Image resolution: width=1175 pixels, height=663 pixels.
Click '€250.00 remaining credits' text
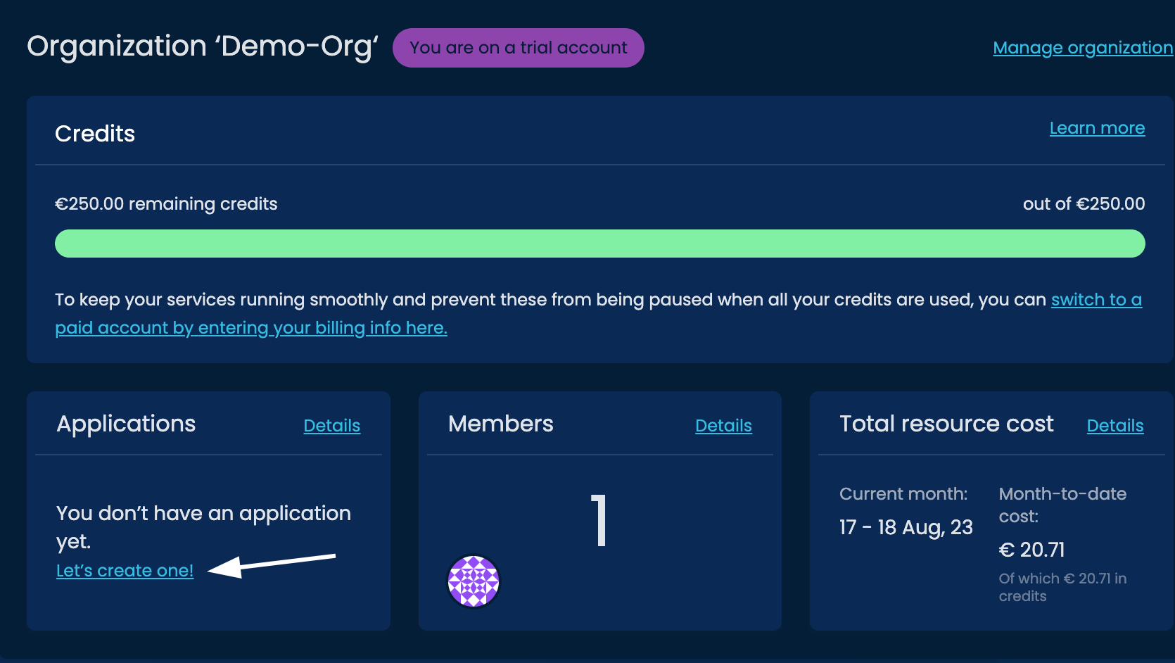click(166, 204)
